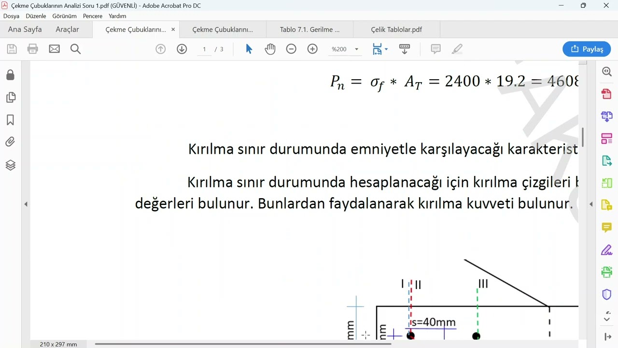
Task: Open the Düzenle menu
Action: pos(36,16)
